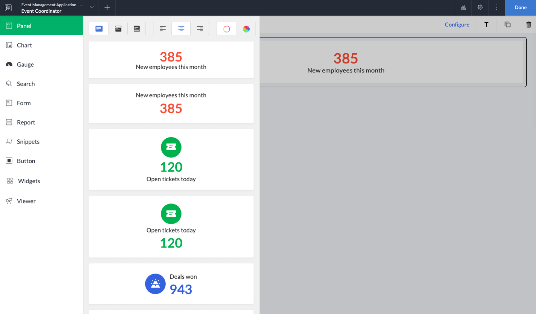
Task: Select the Form component in the sidebar
Action: click(x=24, y=103)
